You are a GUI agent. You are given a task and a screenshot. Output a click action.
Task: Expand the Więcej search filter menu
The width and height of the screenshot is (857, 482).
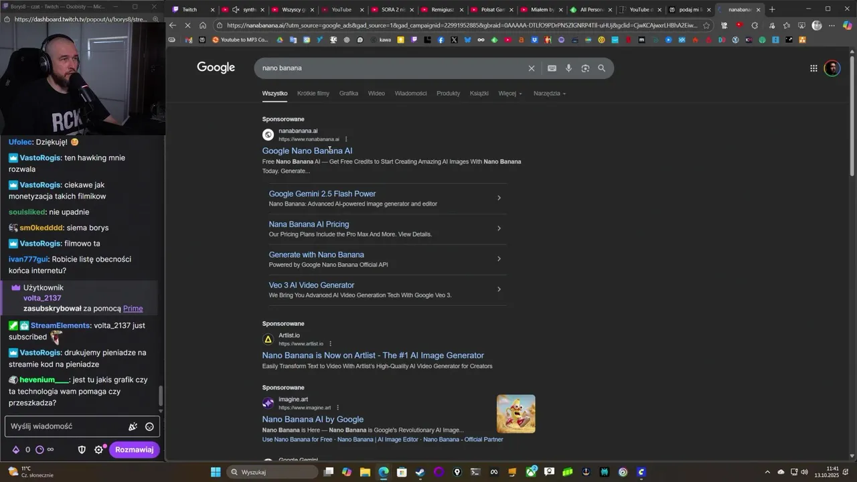(x=510, y=94)
